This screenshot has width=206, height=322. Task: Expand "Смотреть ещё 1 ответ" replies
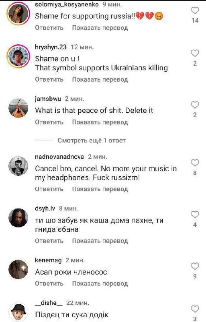point(92,140)
